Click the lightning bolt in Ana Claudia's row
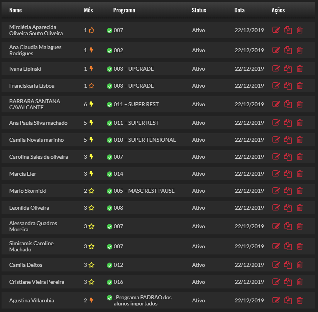This screenshot has height=312, width=318. pyautogui.click(x=91, y=50)
